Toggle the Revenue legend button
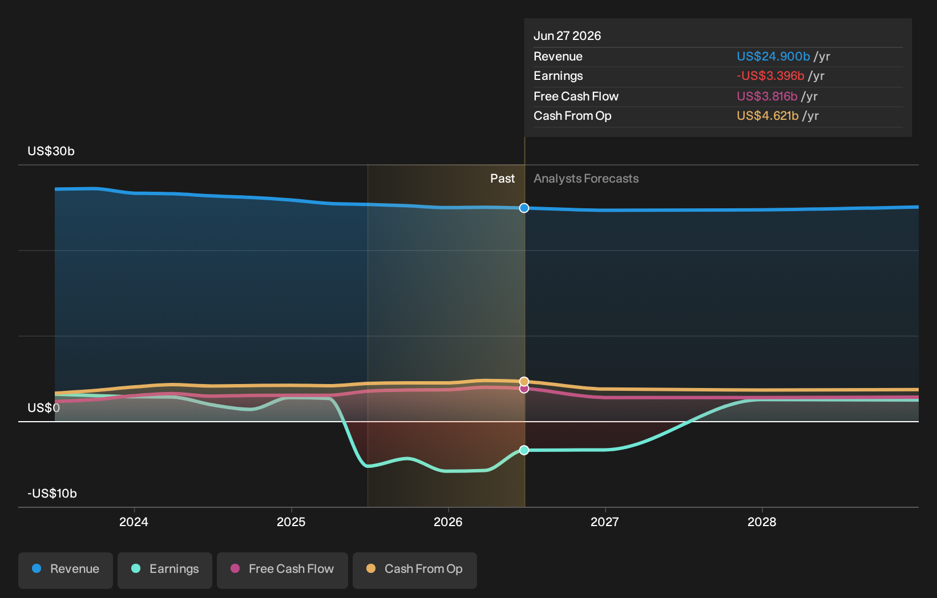937x598 pixels. pos(66,570)
